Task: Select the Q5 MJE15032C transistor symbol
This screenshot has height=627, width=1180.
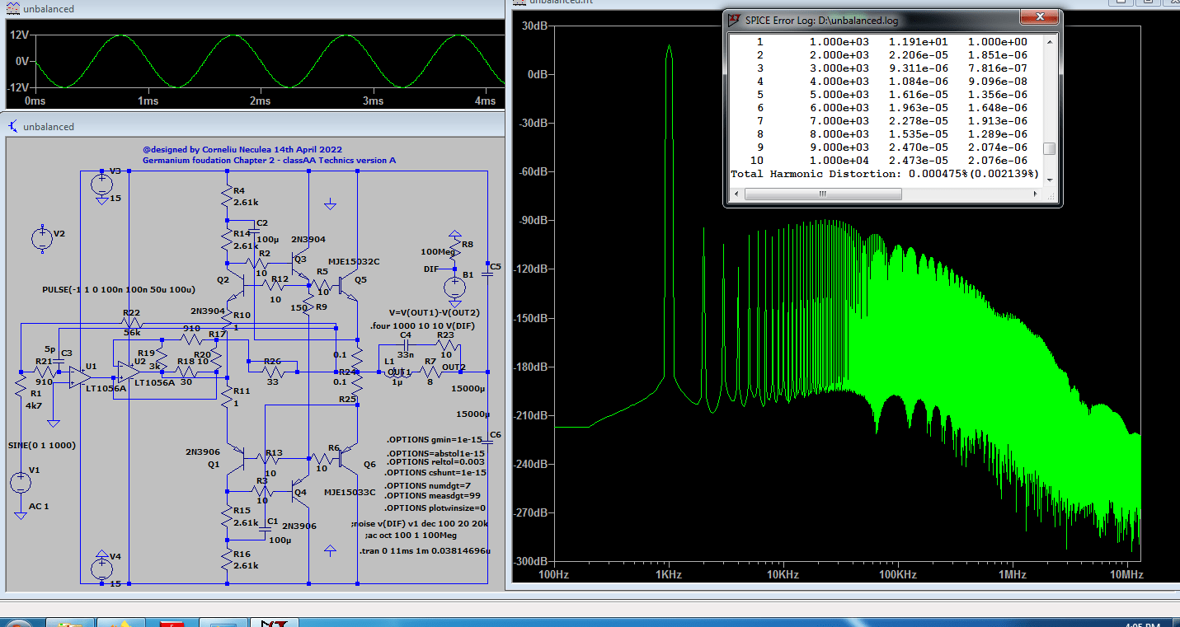Action: [350, 285]
